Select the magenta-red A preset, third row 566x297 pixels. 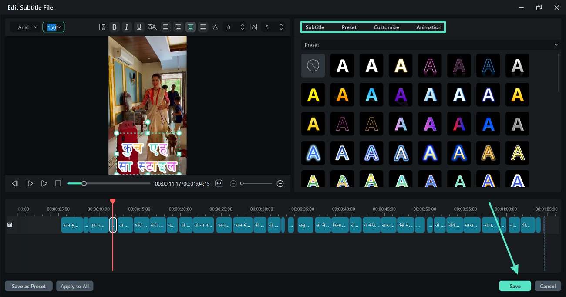459,124
